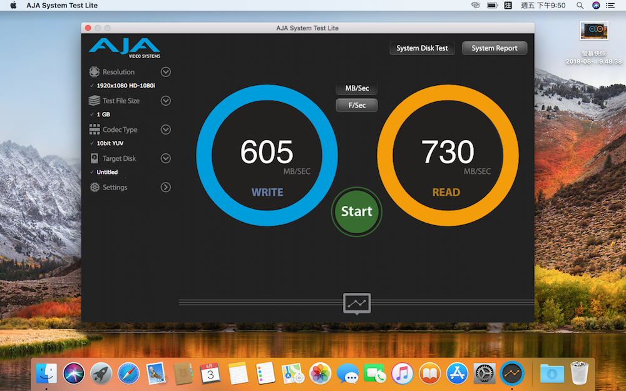Expand the Resolution dropdown
Viewport: 626px width, 391px height.
coord(166,72)
